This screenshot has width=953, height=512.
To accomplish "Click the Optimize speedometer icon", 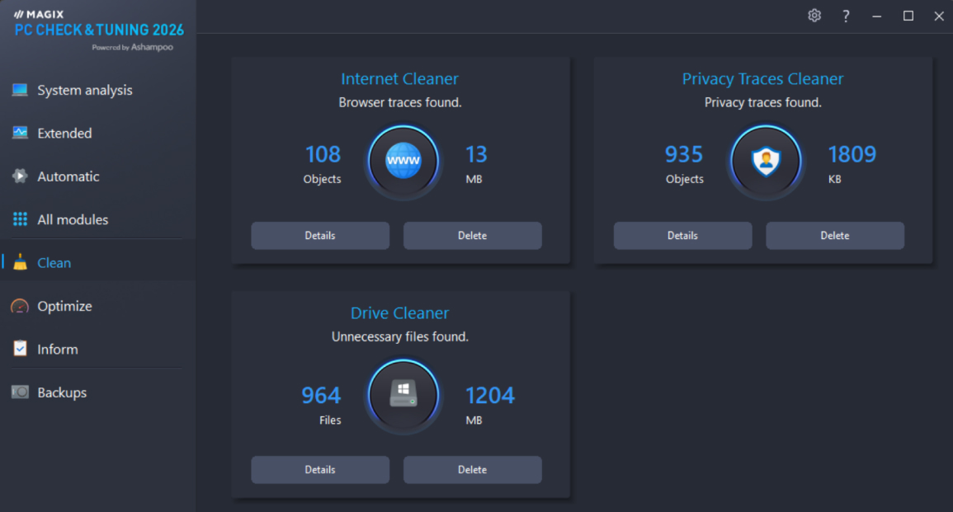I will (x=20, y=306).
